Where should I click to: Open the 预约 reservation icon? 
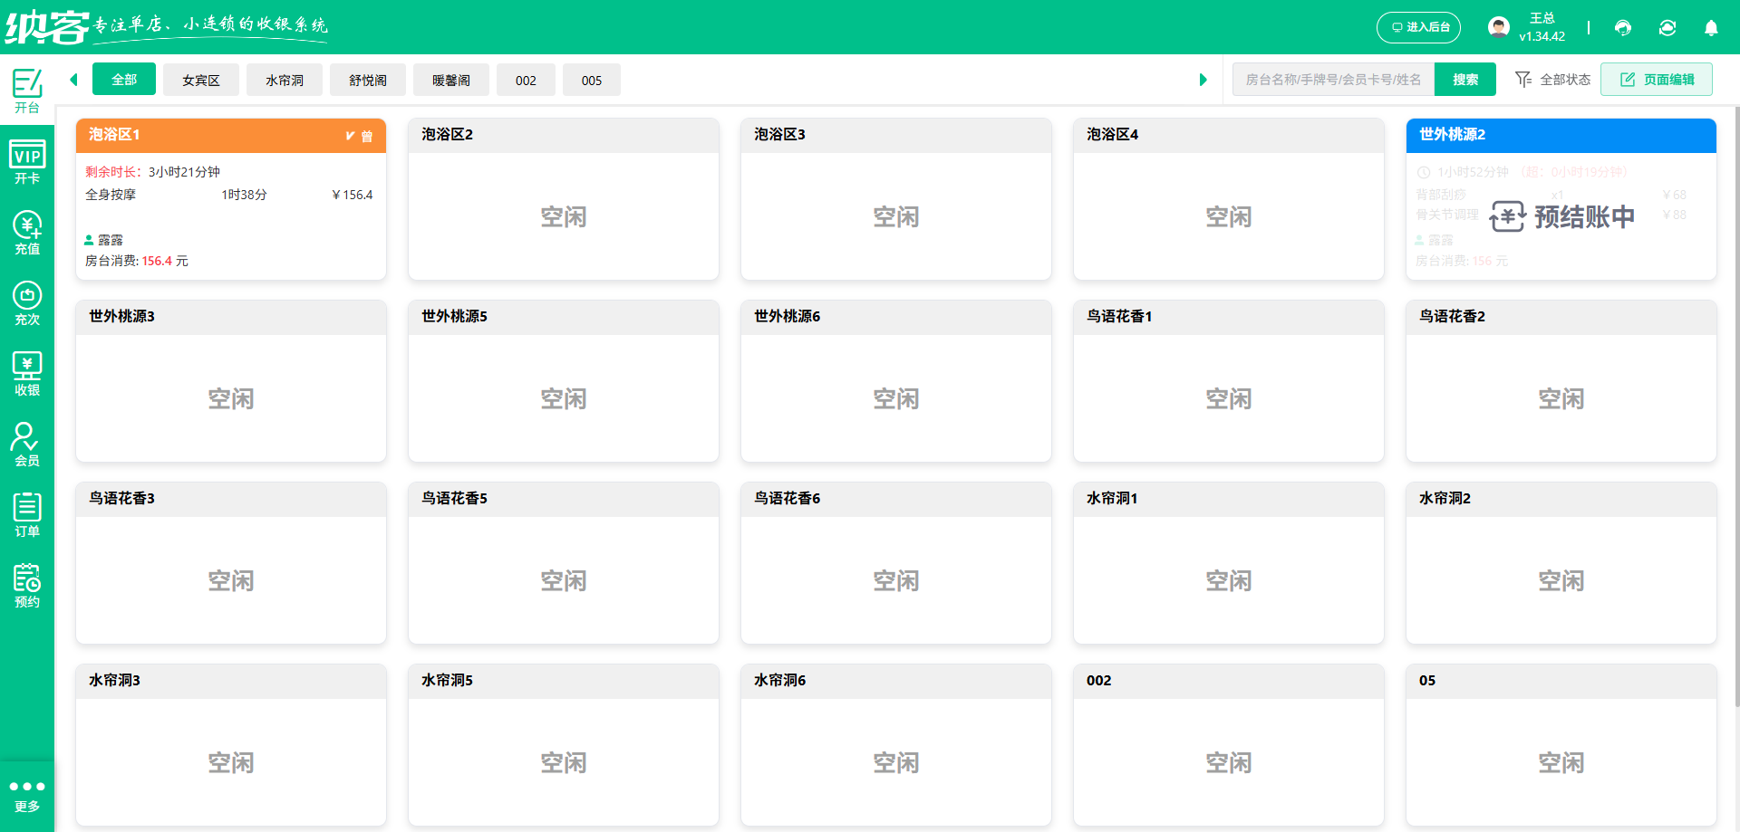click(27, 586)
